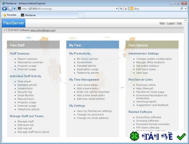The height and width of the screenshot is (144, 189).
Task: Open Time sheet link
Action: (24, 81)
